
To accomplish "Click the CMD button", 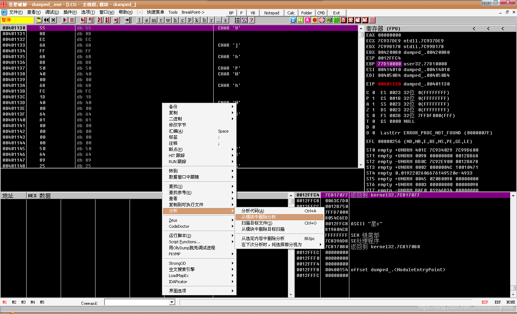I will pos(321,13).
